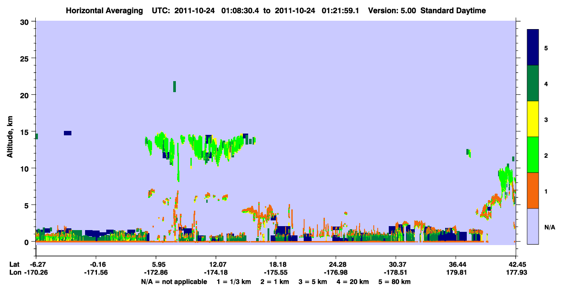This screenshot has height=294, width=573.
Task: Click the 'Altitude, km' axis label
Action: (10, 137)
